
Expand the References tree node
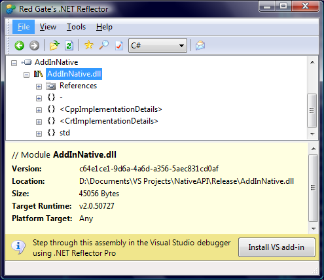pos(39,86)
